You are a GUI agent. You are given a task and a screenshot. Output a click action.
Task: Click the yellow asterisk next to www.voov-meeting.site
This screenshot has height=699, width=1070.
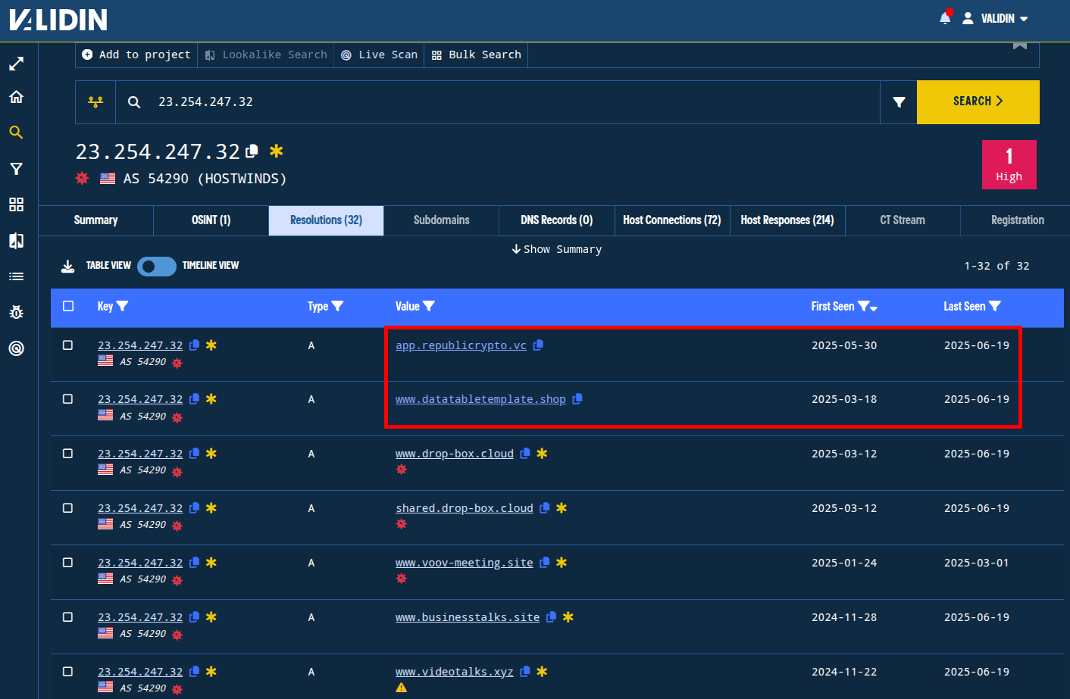562,563
